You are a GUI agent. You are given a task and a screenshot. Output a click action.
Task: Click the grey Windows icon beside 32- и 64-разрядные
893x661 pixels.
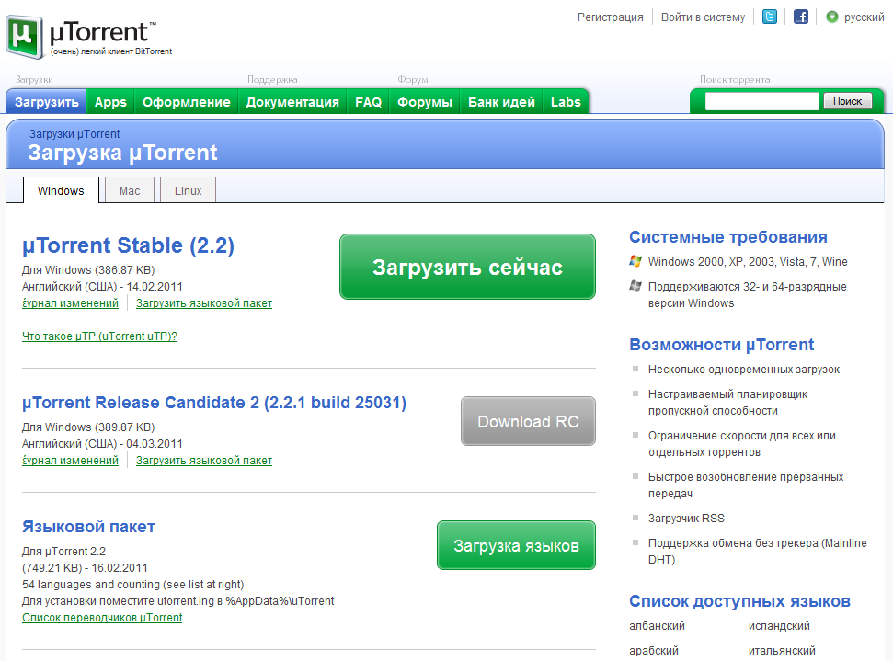pyautogui.click(x=635, y=286)
